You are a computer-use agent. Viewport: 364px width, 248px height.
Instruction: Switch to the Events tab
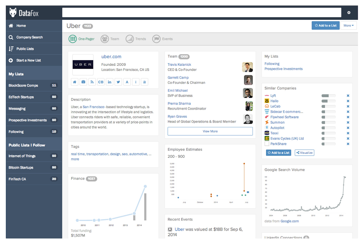[x=162, y=39]
